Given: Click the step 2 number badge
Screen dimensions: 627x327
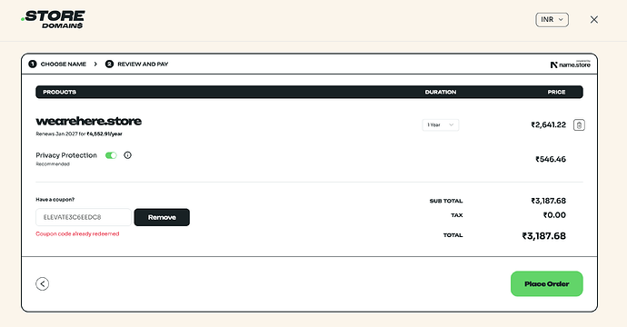Looking at the screenshot, I should pos(109,64).
